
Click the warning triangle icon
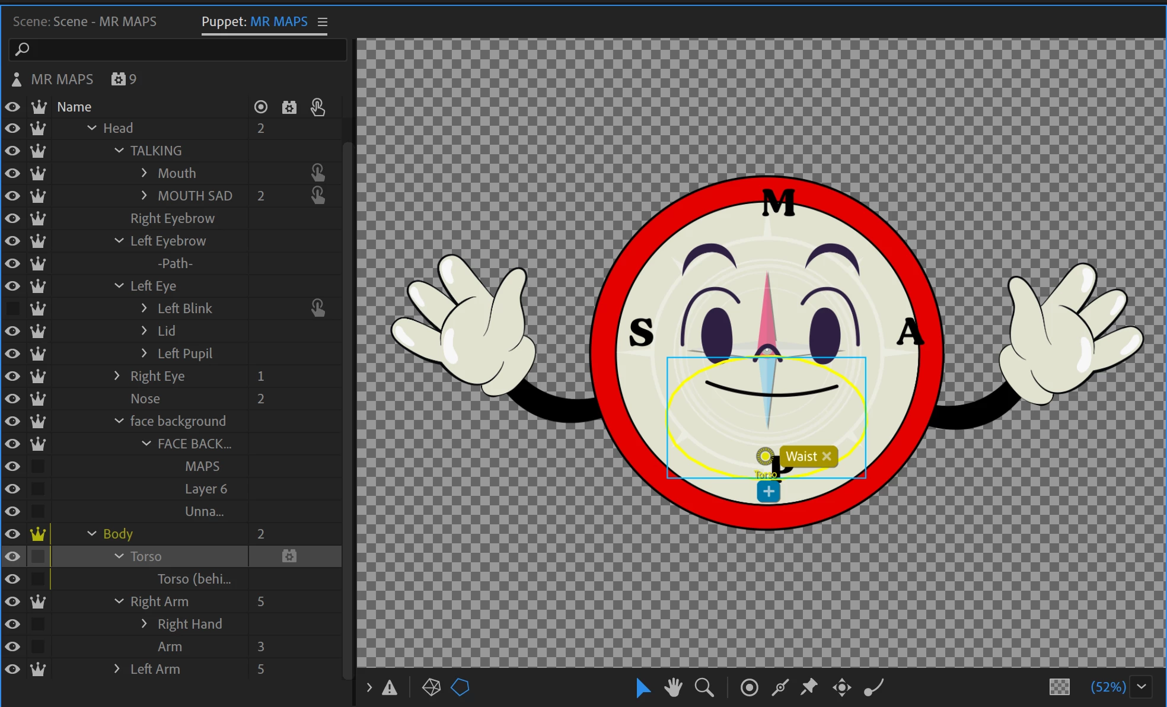point(390,687)
